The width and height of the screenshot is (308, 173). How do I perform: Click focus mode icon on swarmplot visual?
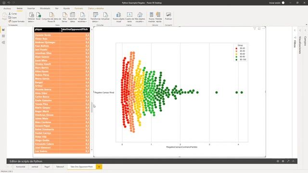(259, 29)
